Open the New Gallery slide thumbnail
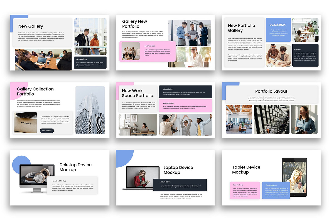 pyautogui.click(x=60, y=42)
